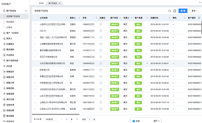Screen dimensions: 202x123
Task: Open the 沟通备注 sidebar icon
Action: point(4,44)
